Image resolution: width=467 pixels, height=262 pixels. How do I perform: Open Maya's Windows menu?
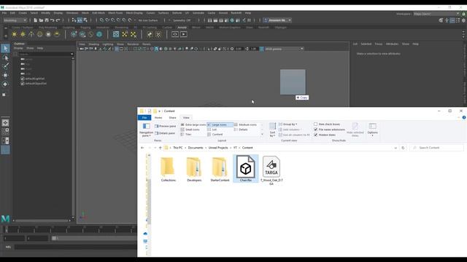(x=72, y=13)
